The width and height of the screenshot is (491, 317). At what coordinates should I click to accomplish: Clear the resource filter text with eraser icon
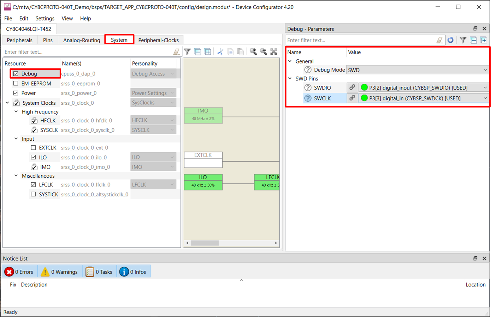point(177,52)
